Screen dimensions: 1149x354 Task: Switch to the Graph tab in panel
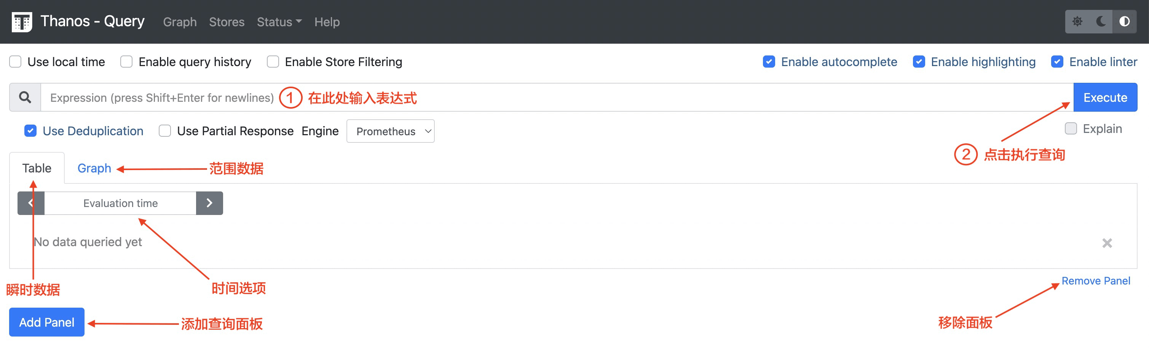point(94,168)
